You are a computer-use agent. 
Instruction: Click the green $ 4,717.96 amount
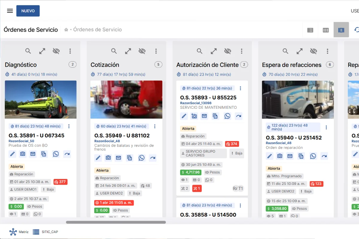point(191,172)
